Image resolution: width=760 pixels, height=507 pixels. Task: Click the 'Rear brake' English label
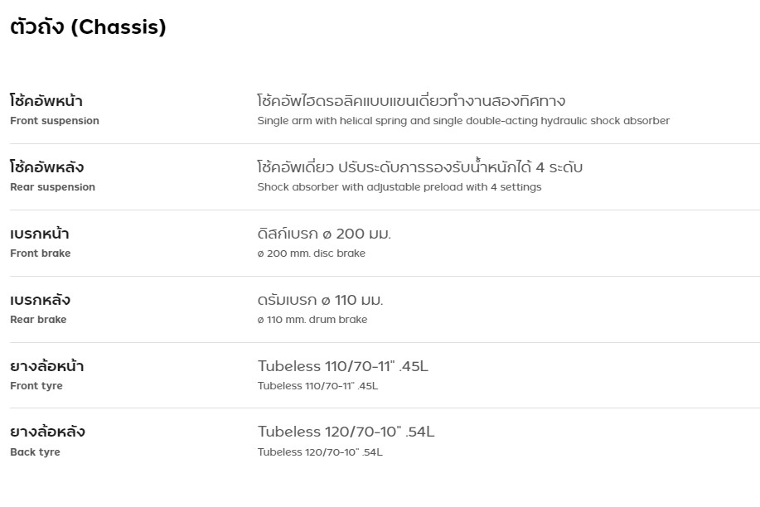[38, 320]
